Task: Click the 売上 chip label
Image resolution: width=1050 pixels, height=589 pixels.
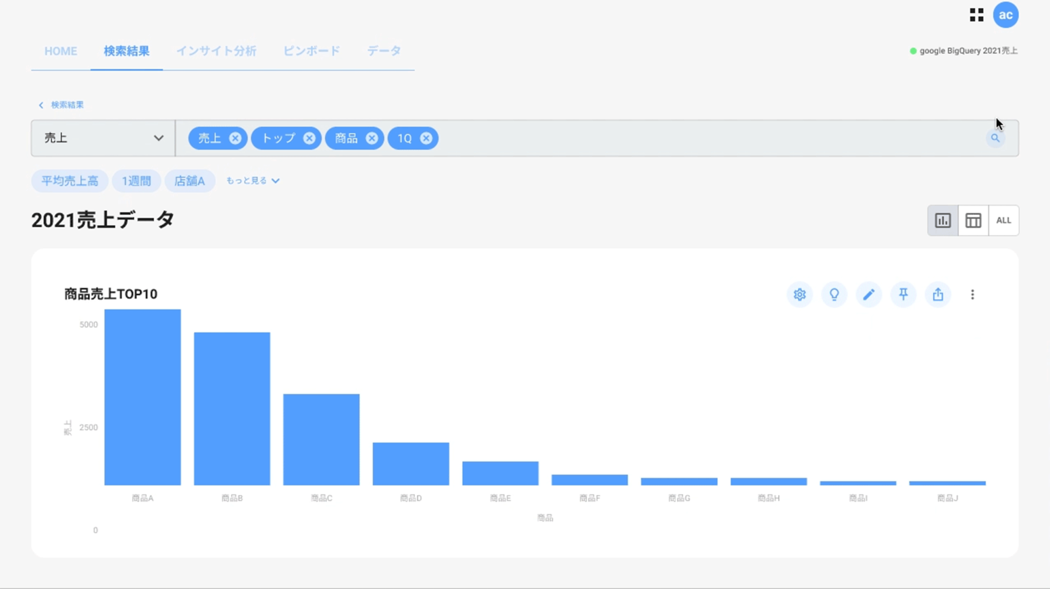Action: click(210, 138)
